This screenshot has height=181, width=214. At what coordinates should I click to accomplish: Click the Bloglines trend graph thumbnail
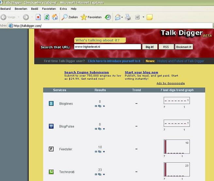point(177,101)
